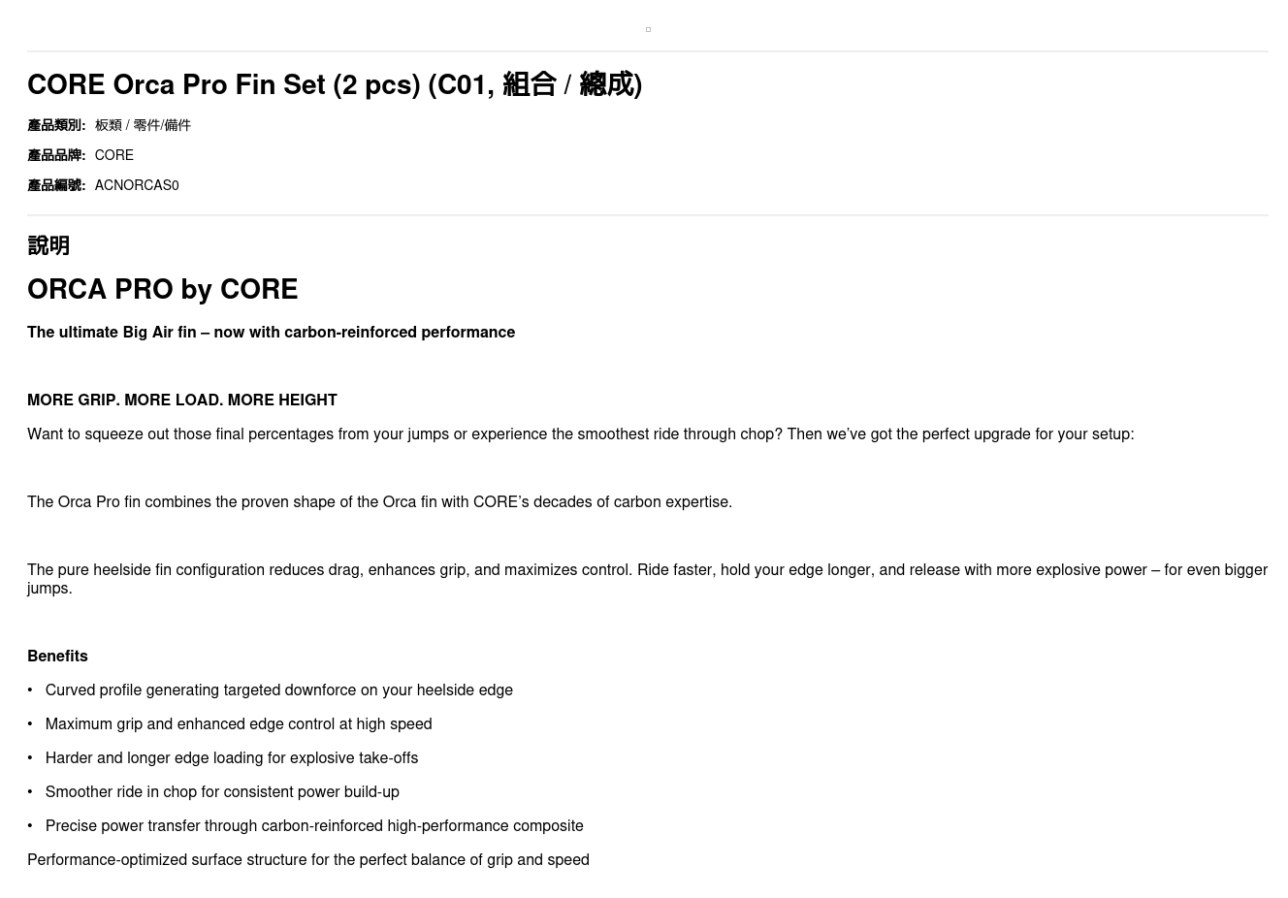This screenshot has width=1288, height=898.
Task: Click the 'Precise power transfer' bullet
Action: point(314,825)
